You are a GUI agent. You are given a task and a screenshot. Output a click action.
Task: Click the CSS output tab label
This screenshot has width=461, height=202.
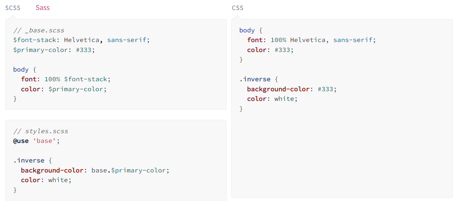tap(237, 8)
